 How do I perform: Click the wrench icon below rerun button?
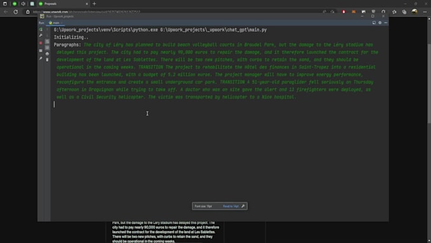(x=41, y=36)
